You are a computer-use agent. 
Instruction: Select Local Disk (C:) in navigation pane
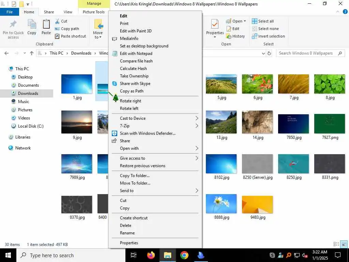click(x=31, y=126)
